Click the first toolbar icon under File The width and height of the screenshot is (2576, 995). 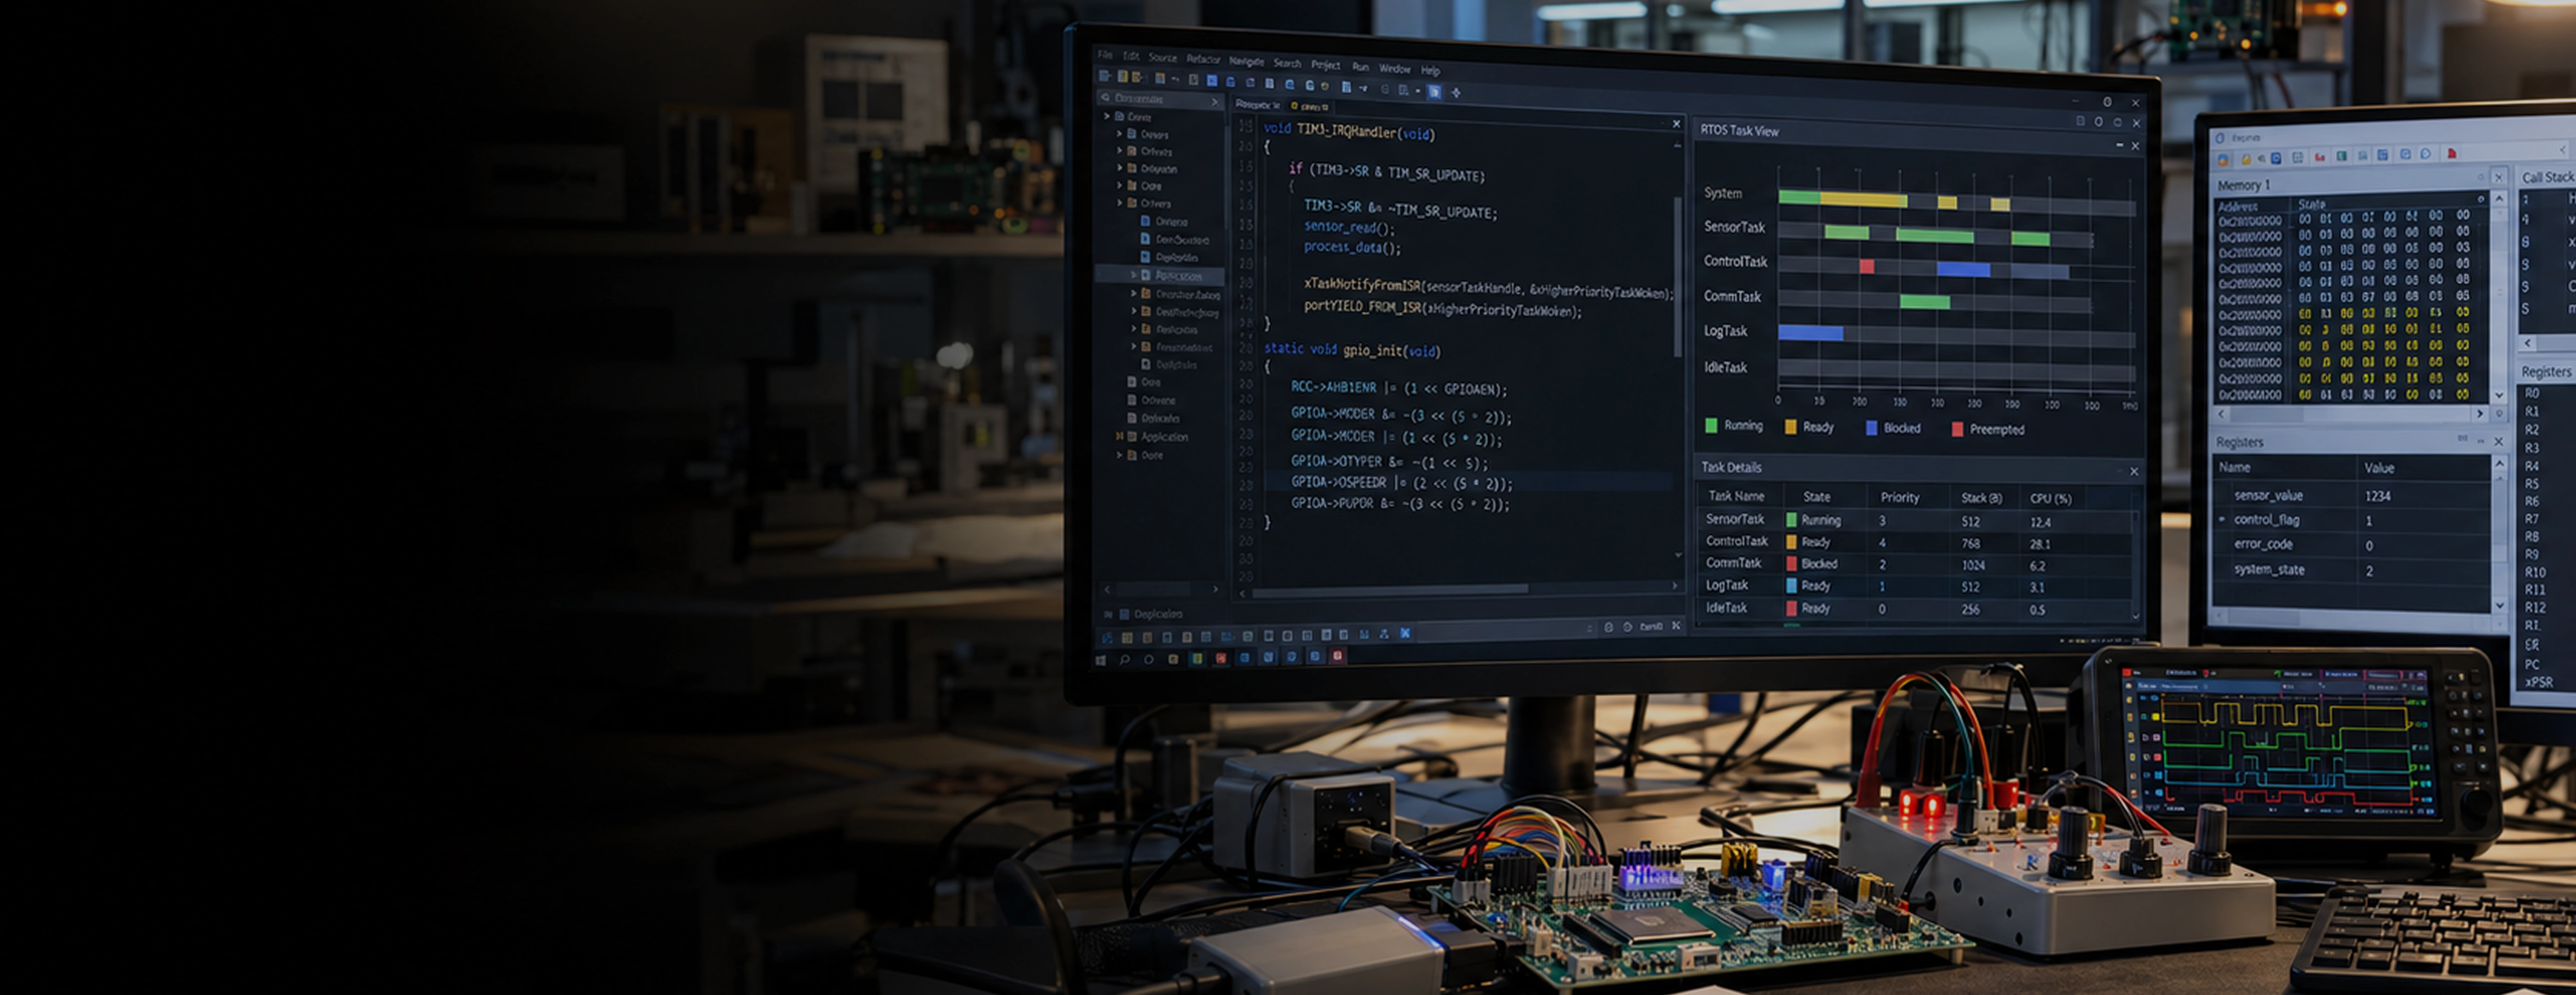[x=1104, y=76]
